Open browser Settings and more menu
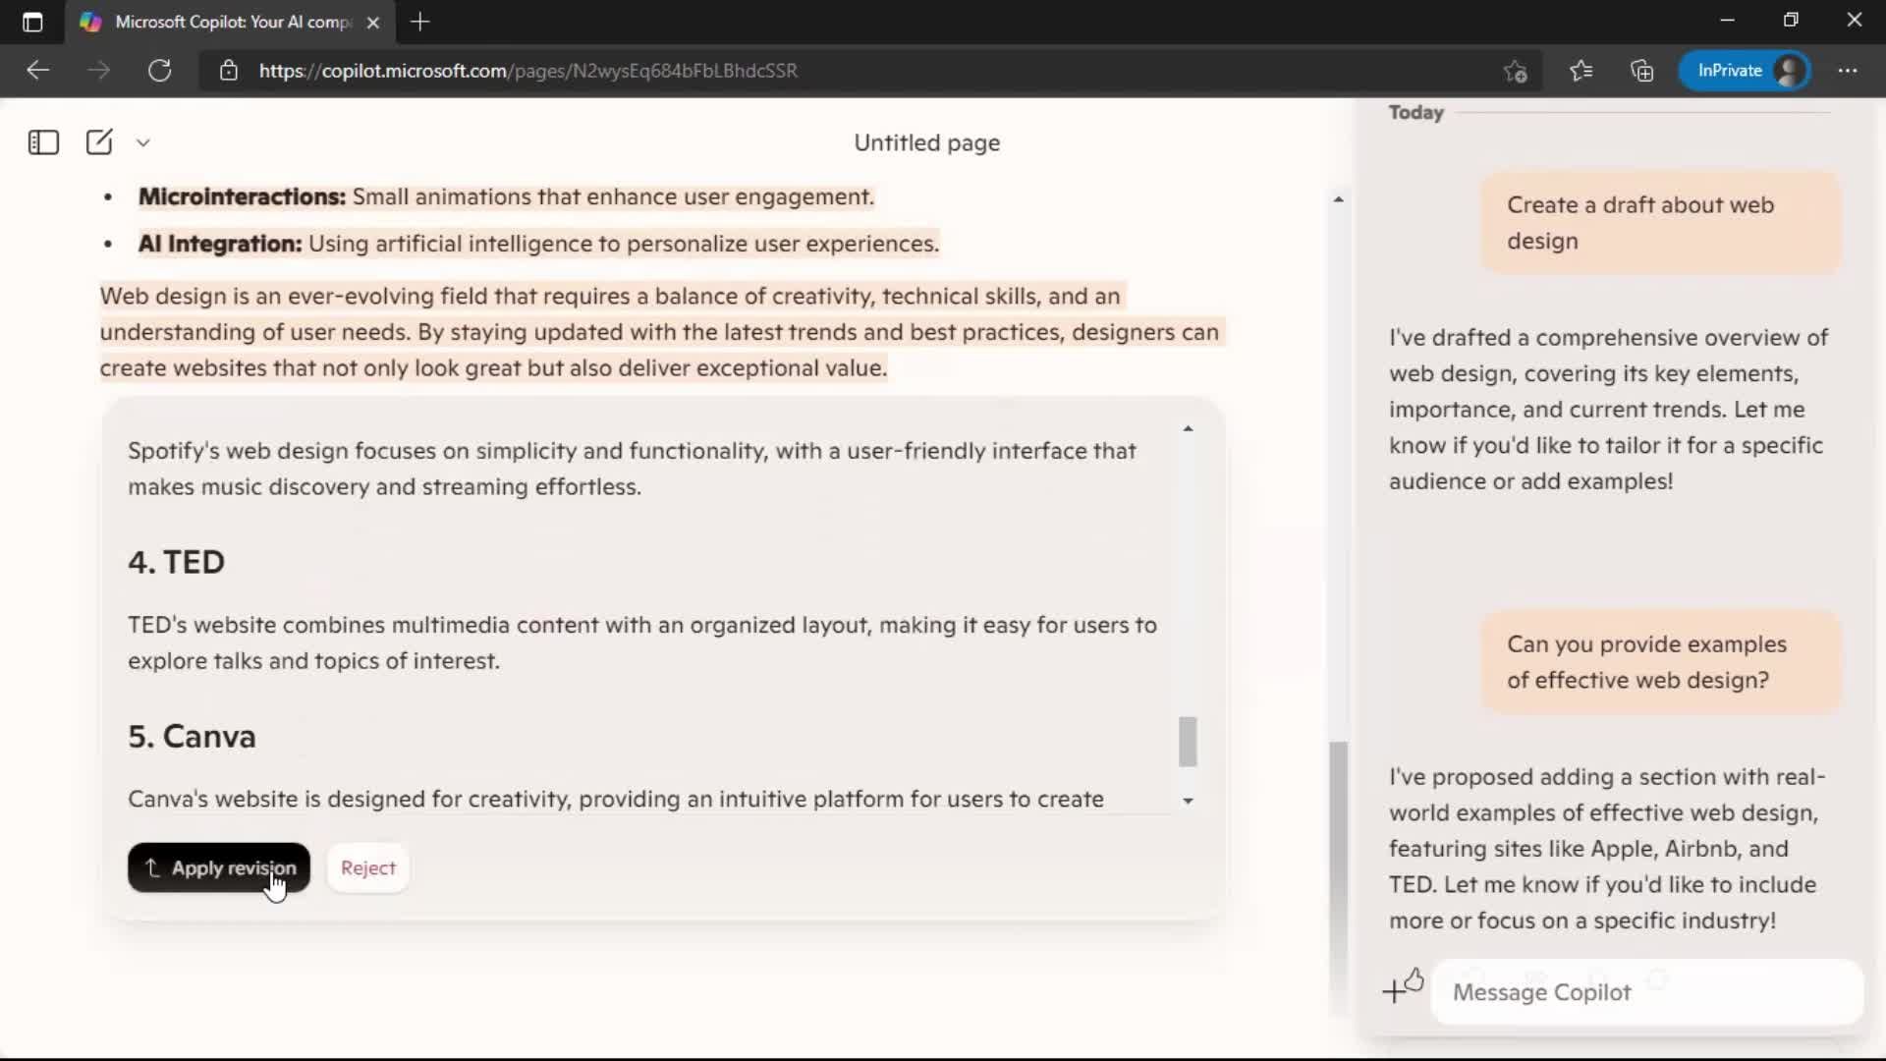Screen dimensions: 1886x1061 (x=1848, y=71)
